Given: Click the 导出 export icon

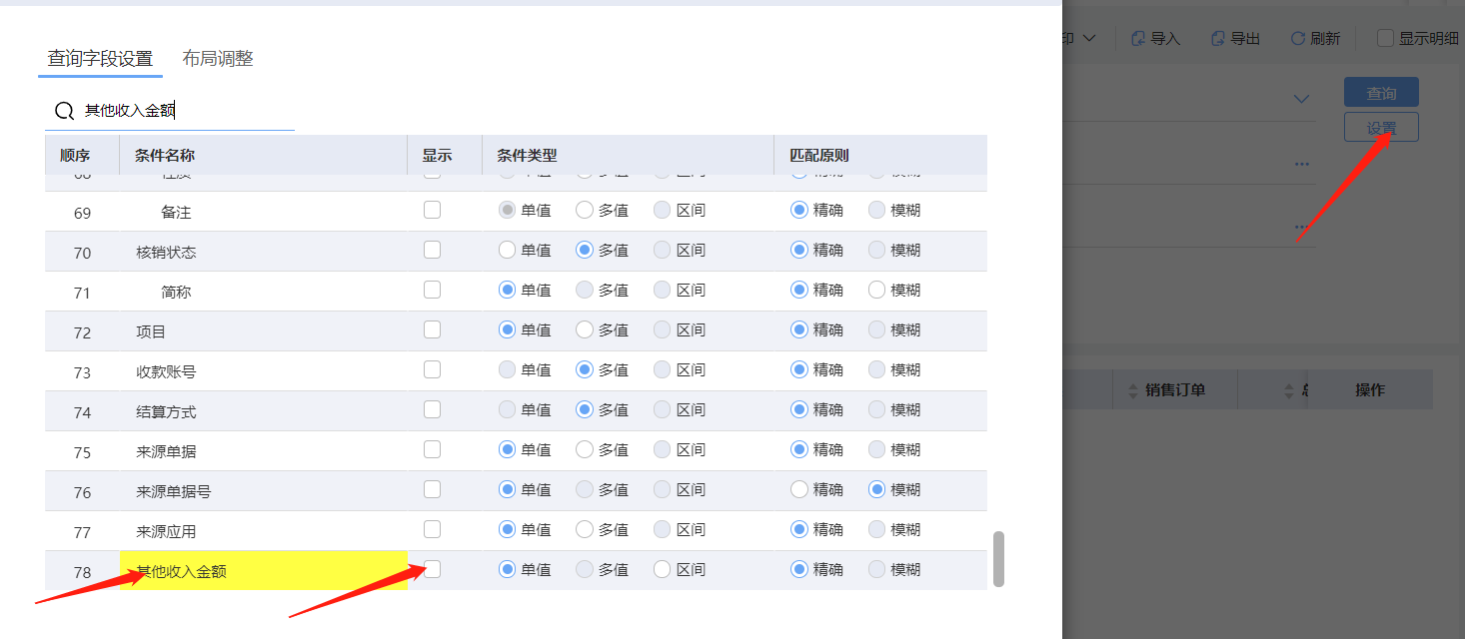Looking at the screenshot, I should 1216,38.
